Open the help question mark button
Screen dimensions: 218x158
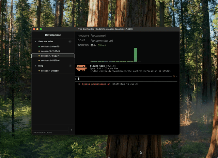71,130
